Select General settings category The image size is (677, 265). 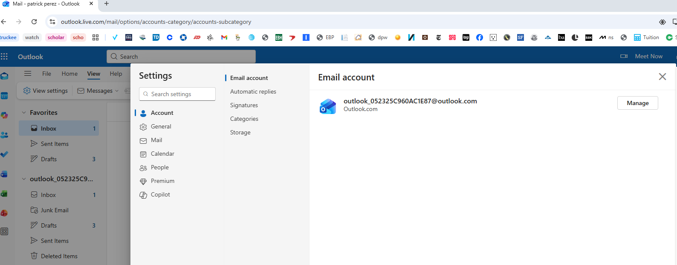[x=177, y=126]
